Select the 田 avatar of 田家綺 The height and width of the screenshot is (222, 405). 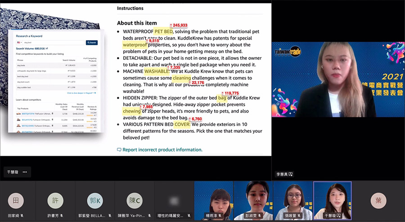point(16,200)
